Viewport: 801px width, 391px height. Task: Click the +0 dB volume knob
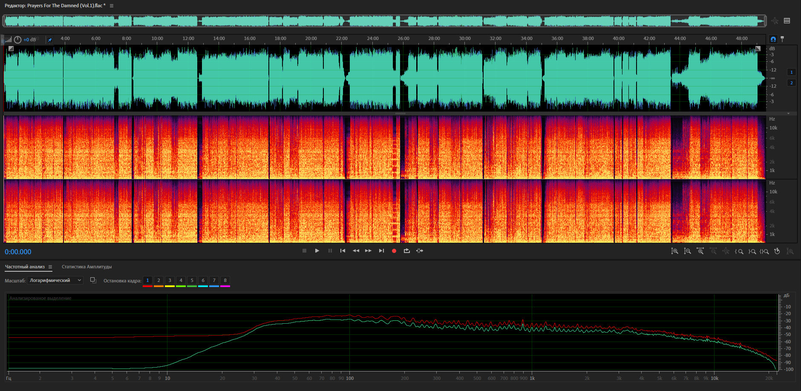coord(17,40)
